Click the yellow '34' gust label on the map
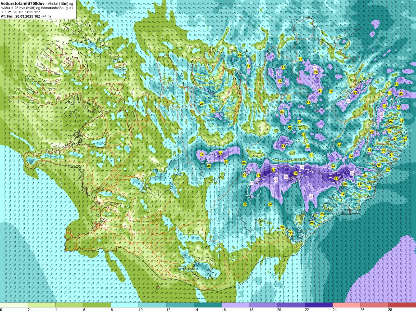 [355, 93]
